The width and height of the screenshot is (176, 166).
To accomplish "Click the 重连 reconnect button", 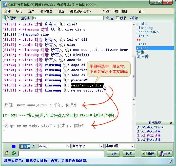I will point(148,154).
